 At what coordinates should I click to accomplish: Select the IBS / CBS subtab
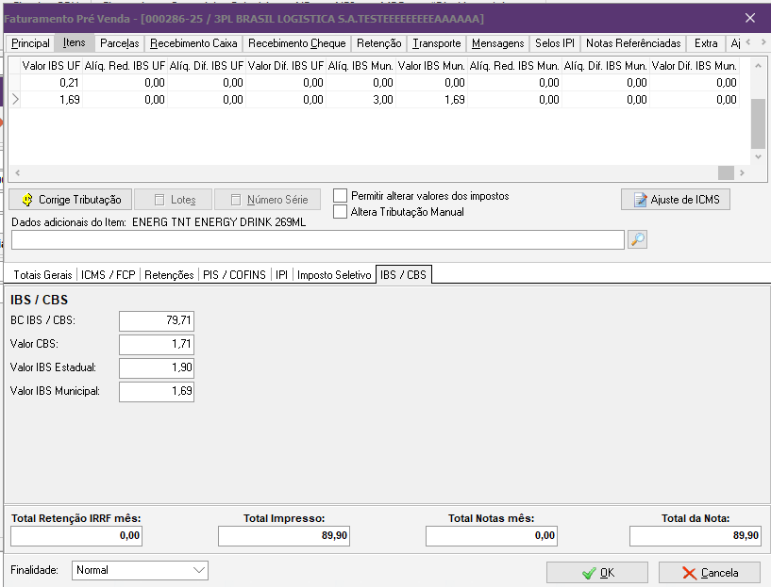point(403,274)
